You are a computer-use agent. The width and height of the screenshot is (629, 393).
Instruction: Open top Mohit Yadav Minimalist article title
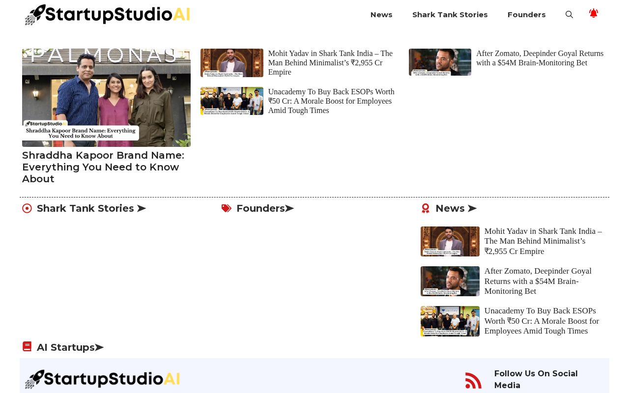[x=330, y=63]
